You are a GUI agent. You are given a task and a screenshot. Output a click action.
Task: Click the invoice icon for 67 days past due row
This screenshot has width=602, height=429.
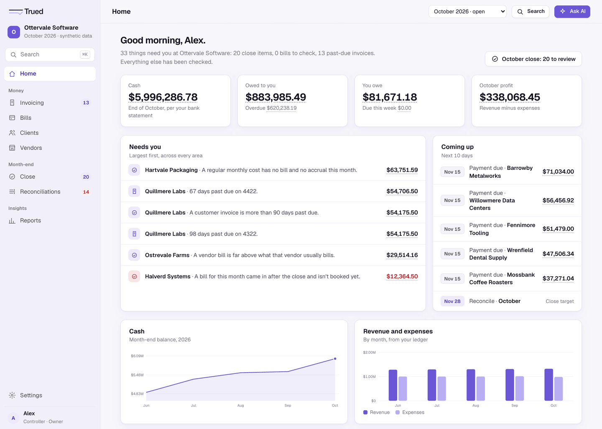pyautogui.click(x=134, y=192)
